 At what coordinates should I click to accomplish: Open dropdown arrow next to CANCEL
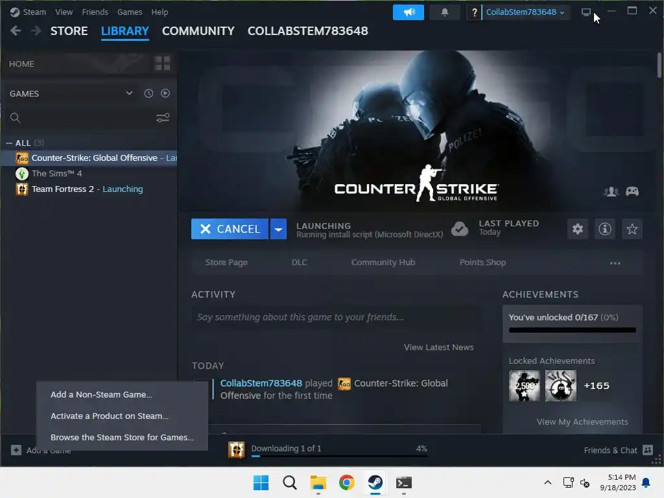tap(278, 229)
